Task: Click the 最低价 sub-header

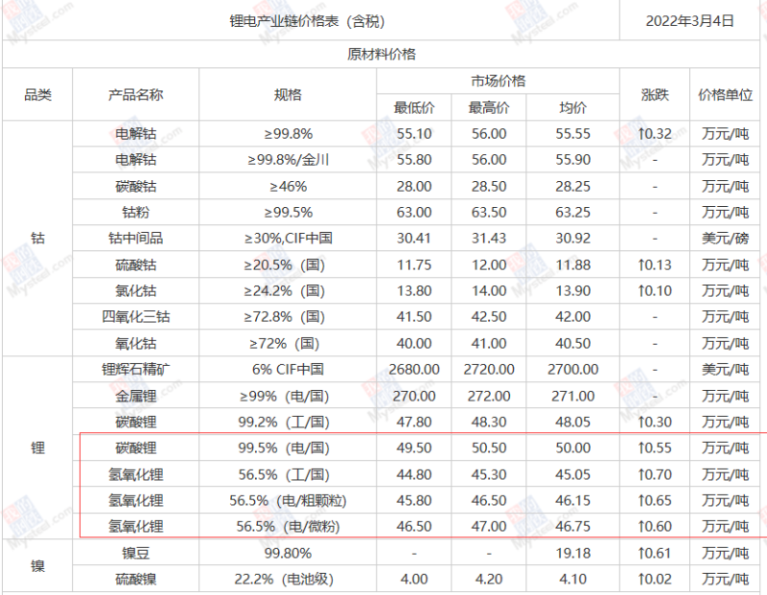Action: 414,107
